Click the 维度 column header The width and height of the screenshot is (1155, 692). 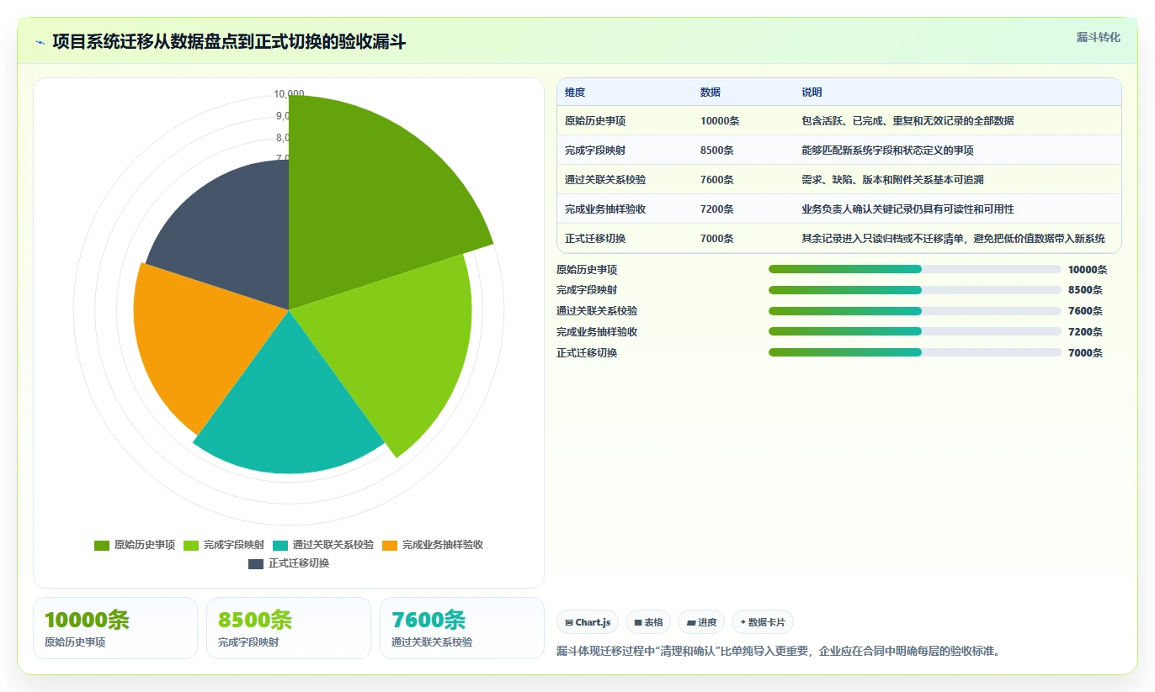575,92
